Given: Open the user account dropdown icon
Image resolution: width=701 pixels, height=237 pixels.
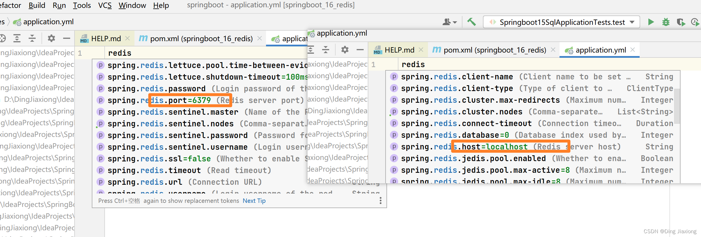Looking at the screenshot, I should (450, 22).
